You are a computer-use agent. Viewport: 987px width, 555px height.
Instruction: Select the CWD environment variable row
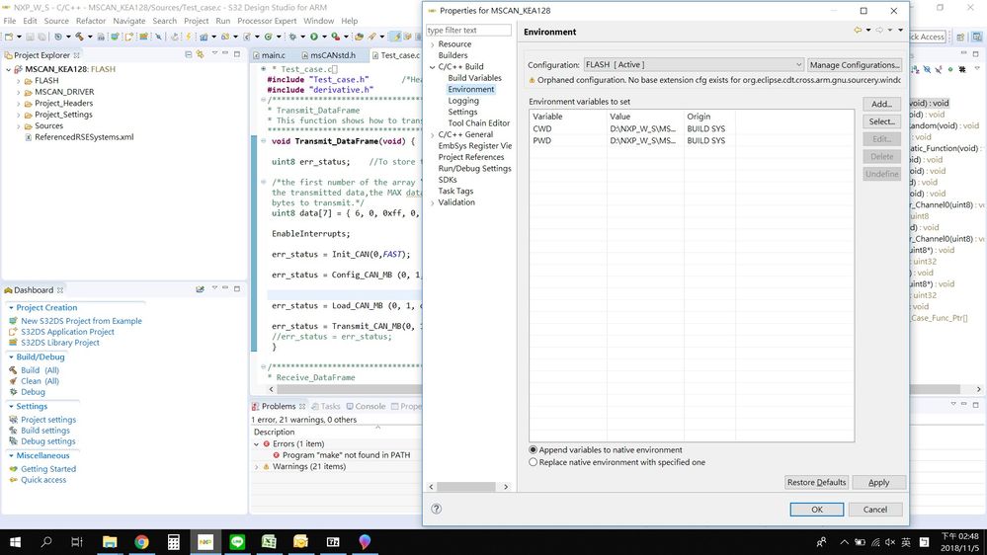point(692,128)
